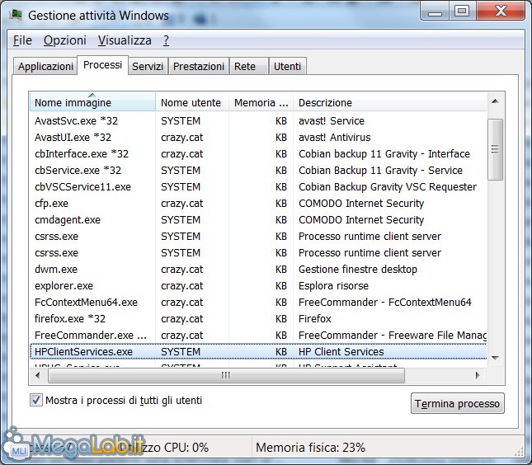Image resolution: width=532 pixels, height=465 pixels.
Task: Select the AvastUI.exe *32 process
Action: (x=258, y=138)
